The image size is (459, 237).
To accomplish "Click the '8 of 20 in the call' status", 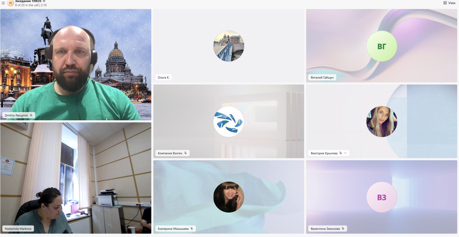I will [x=30, y=5].
